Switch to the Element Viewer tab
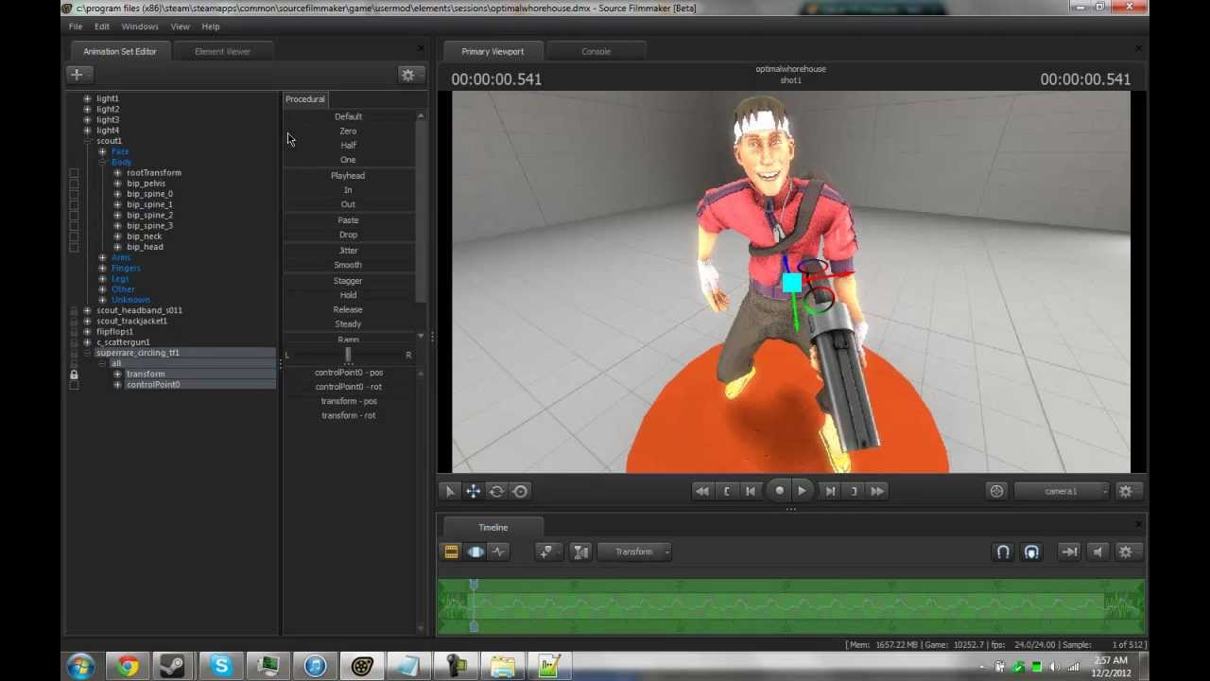Image resolution: width=1210 pixels, height=681 pixels. pos(222,51)
